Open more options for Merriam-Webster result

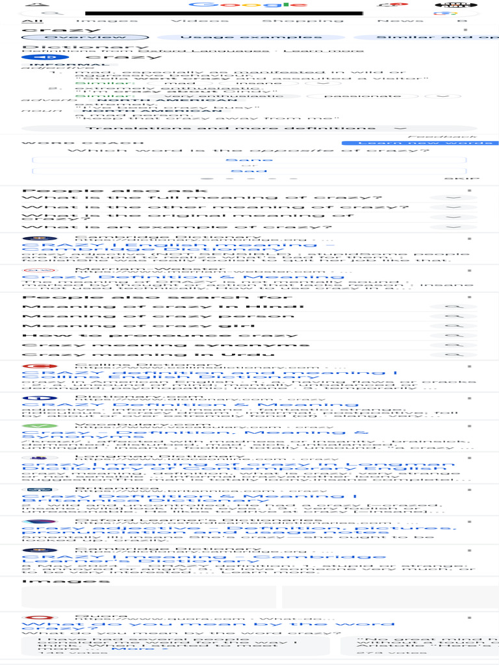[x=469, y=271]
